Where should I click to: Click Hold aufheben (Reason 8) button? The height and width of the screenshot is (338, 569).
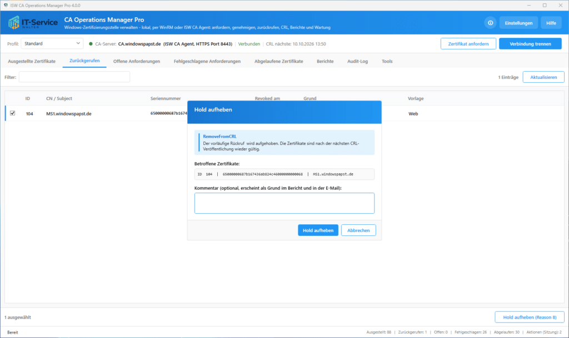click(x=530, y=317)
